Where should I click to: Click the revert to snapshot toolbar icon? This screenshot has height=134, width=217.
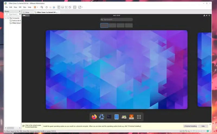pos(50,7)
